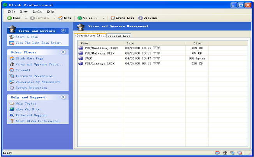This screenshot has width=254, height=157.
Task: Click the Help Topics icon
Action: tap(12, 103)
